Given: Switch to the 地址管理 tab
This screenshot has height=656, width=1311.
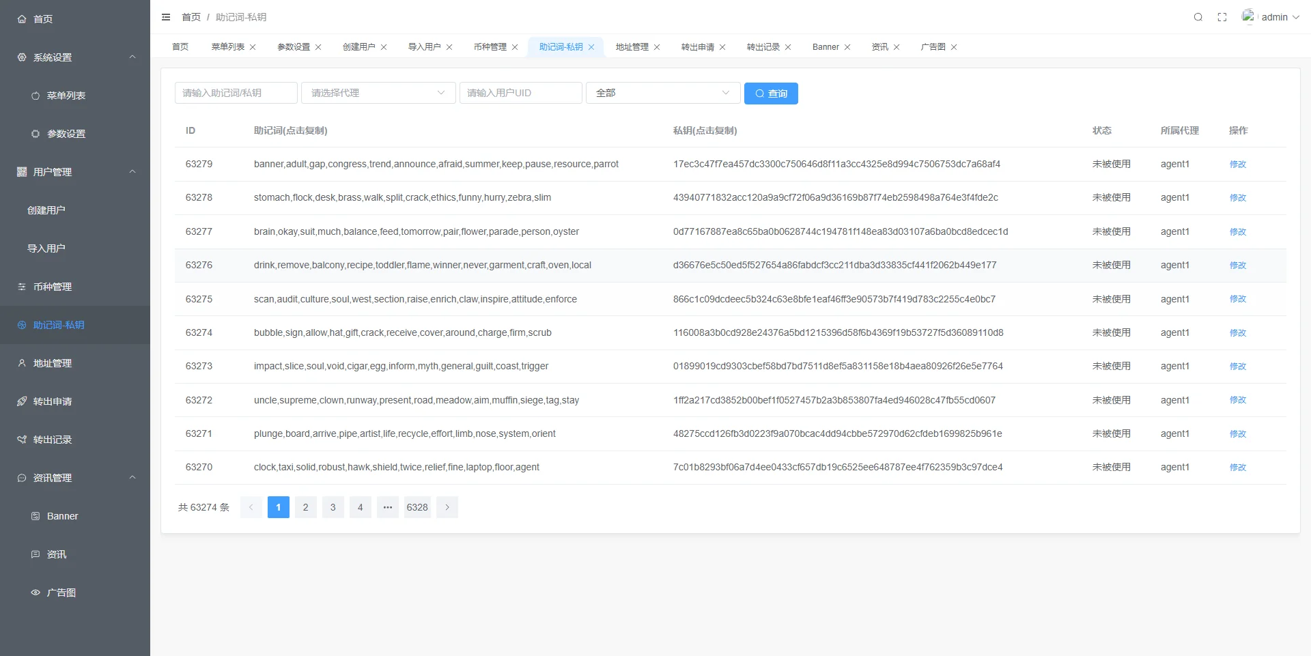Looking at the screenshot, I should (632, 47).
